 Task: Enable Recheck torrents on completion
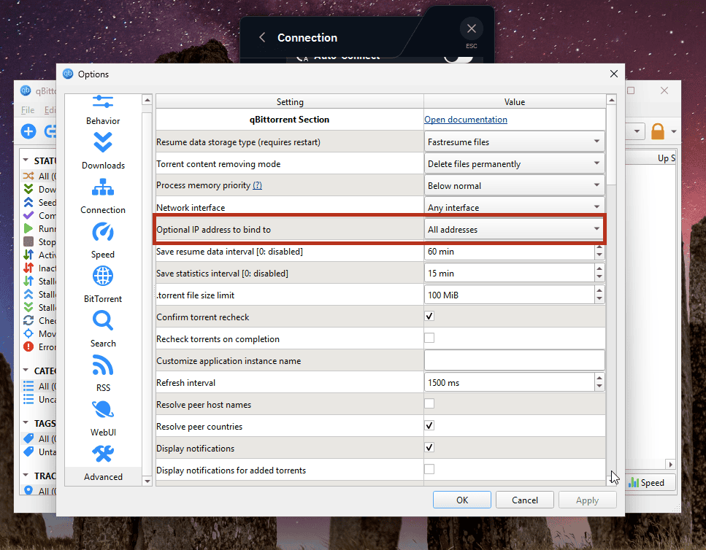point(429,338)
